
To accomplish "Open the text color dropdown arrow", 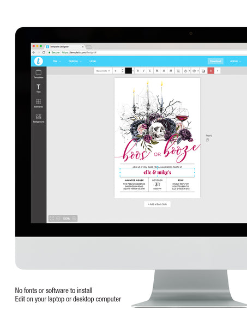I will (133, 71).
